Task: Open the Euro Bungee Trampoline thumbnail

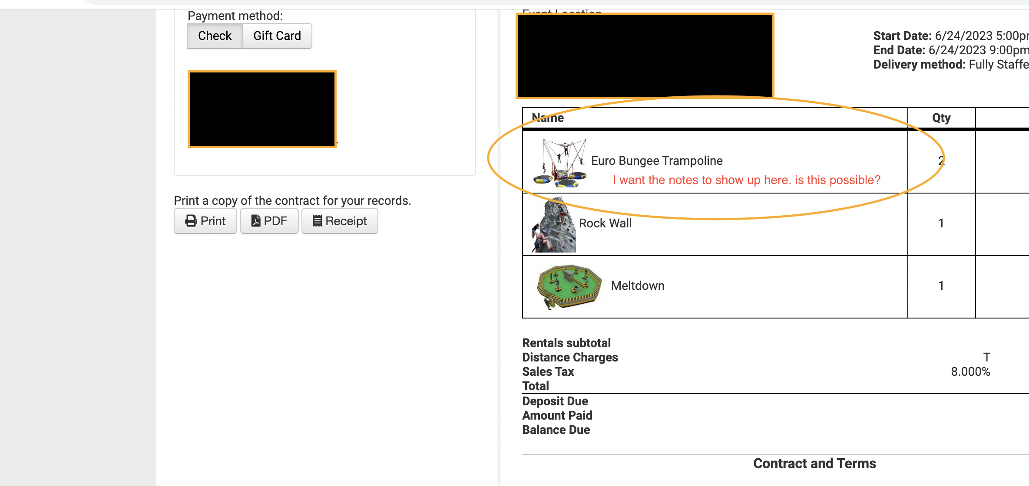Action: (560, 163)
